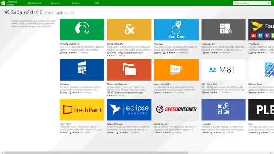Click the Modern File Explorer title text
The height and width of the screenshot is (154, 274).
coord(117,84)
